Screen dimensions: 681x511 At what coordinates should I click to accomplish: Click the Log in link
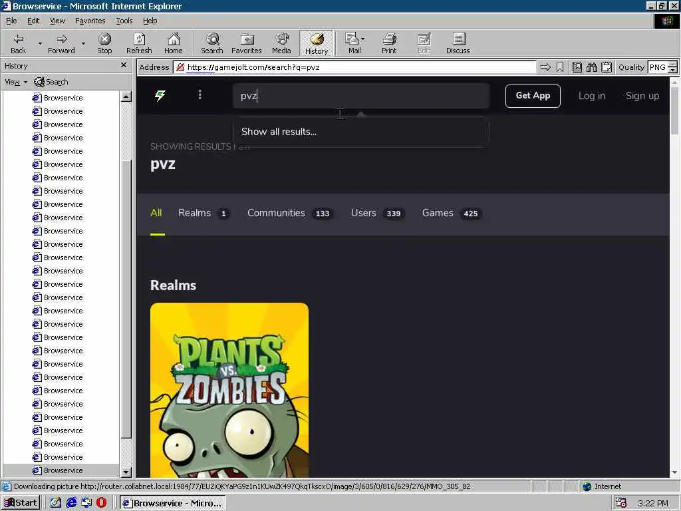click(591, 96)
